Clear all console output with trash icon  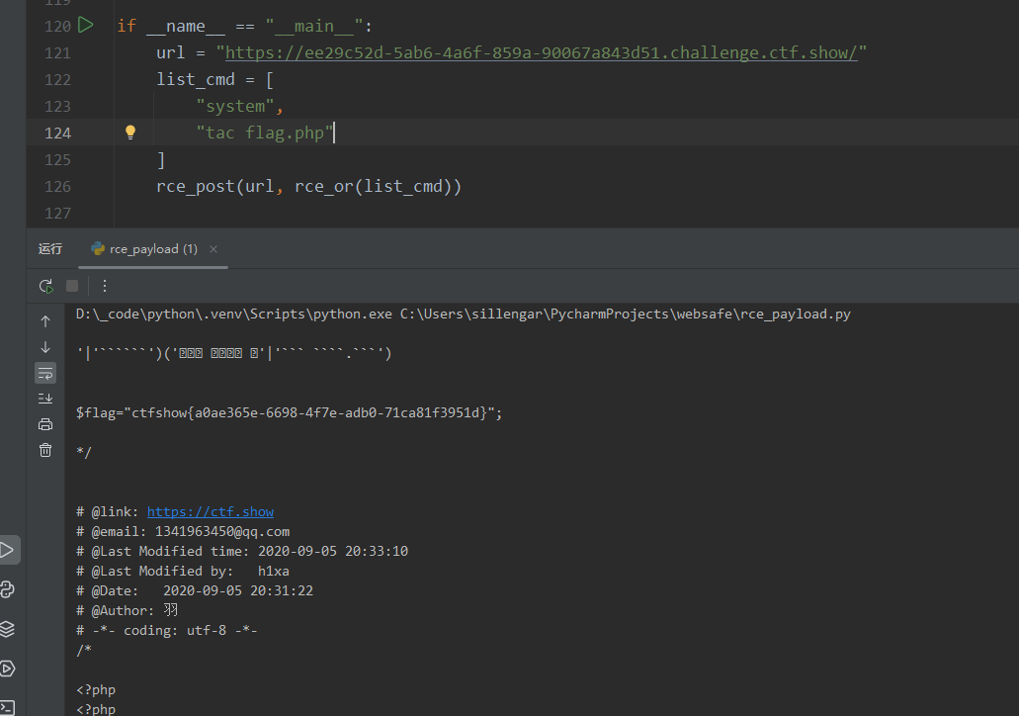(45, 450)
